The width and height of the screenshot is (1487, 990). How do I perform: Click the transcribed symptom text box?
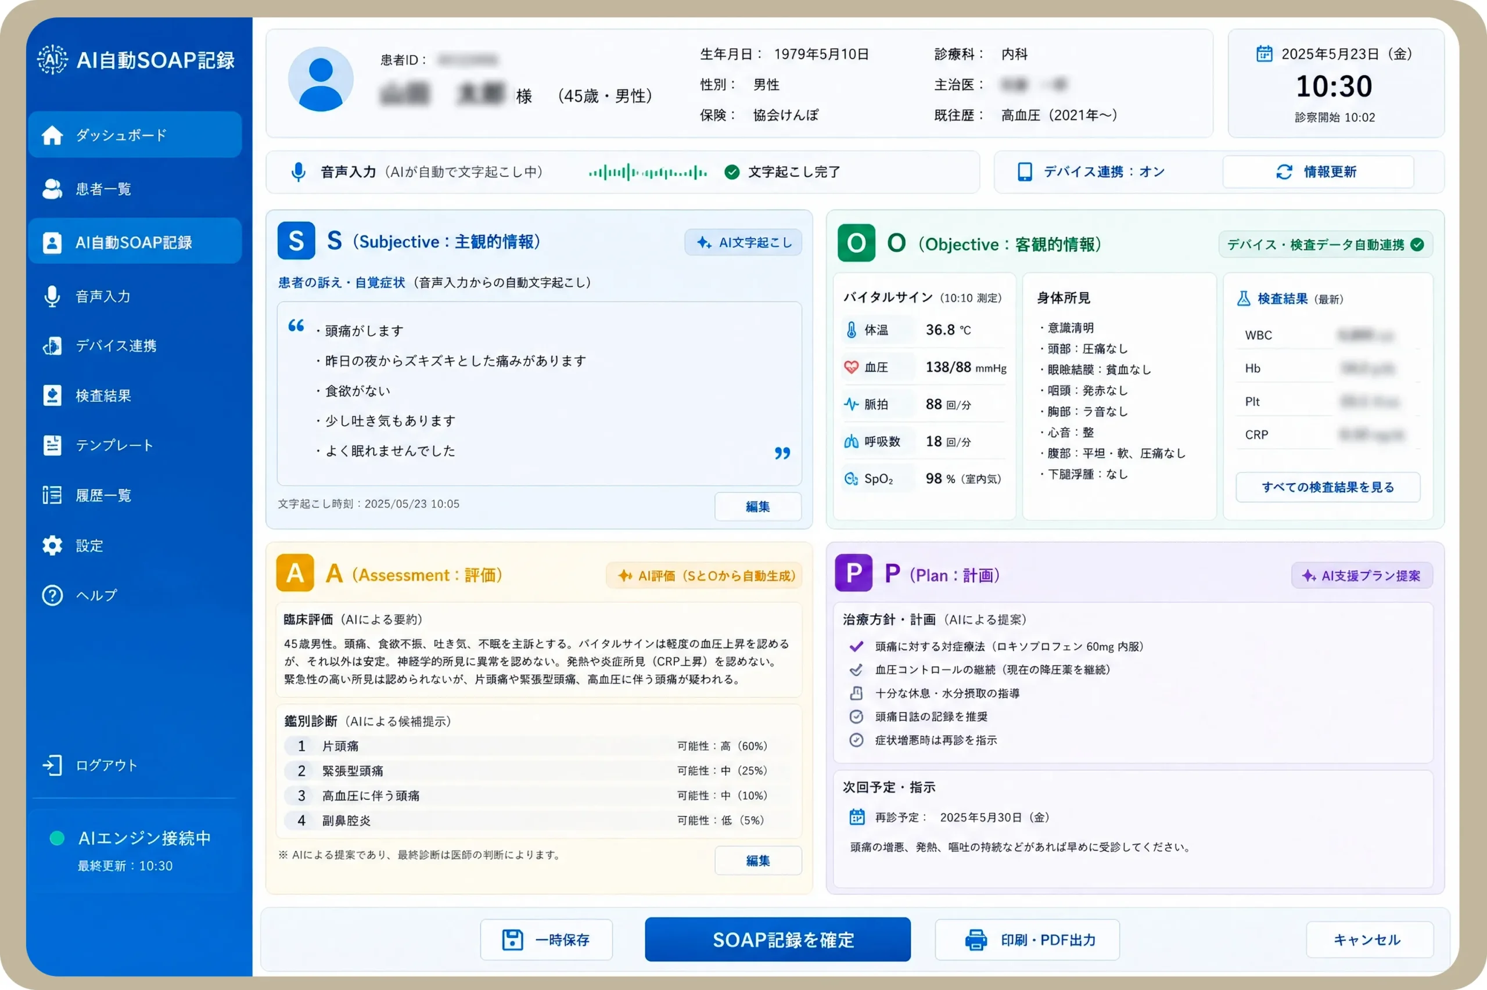(539, 393)
